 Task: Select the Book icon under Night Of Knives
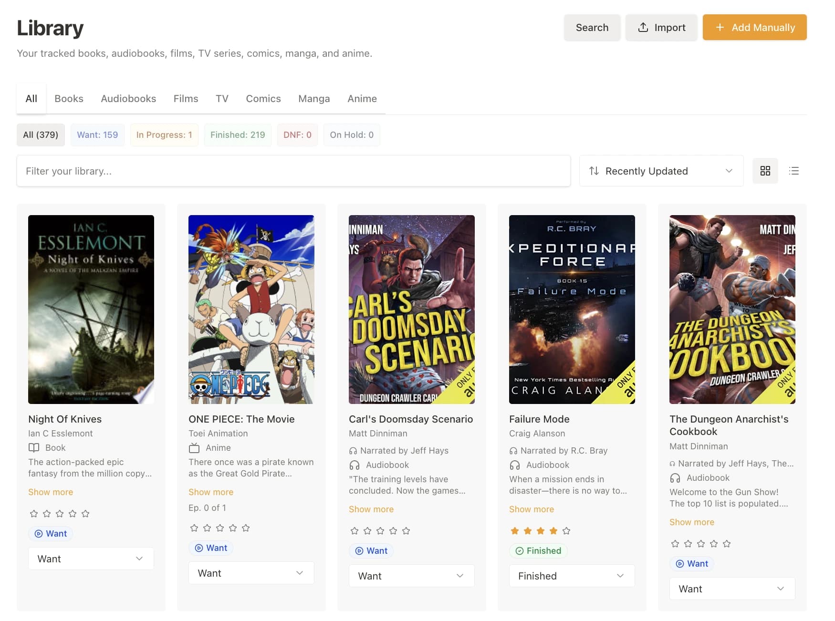pos(34,448)
